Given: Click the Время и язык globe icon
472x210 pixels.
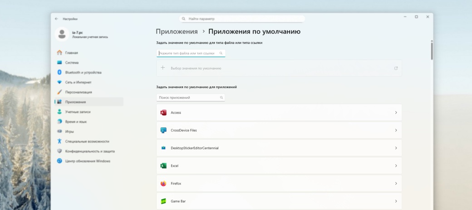Looking at the screenshot, I should point(59,122).
